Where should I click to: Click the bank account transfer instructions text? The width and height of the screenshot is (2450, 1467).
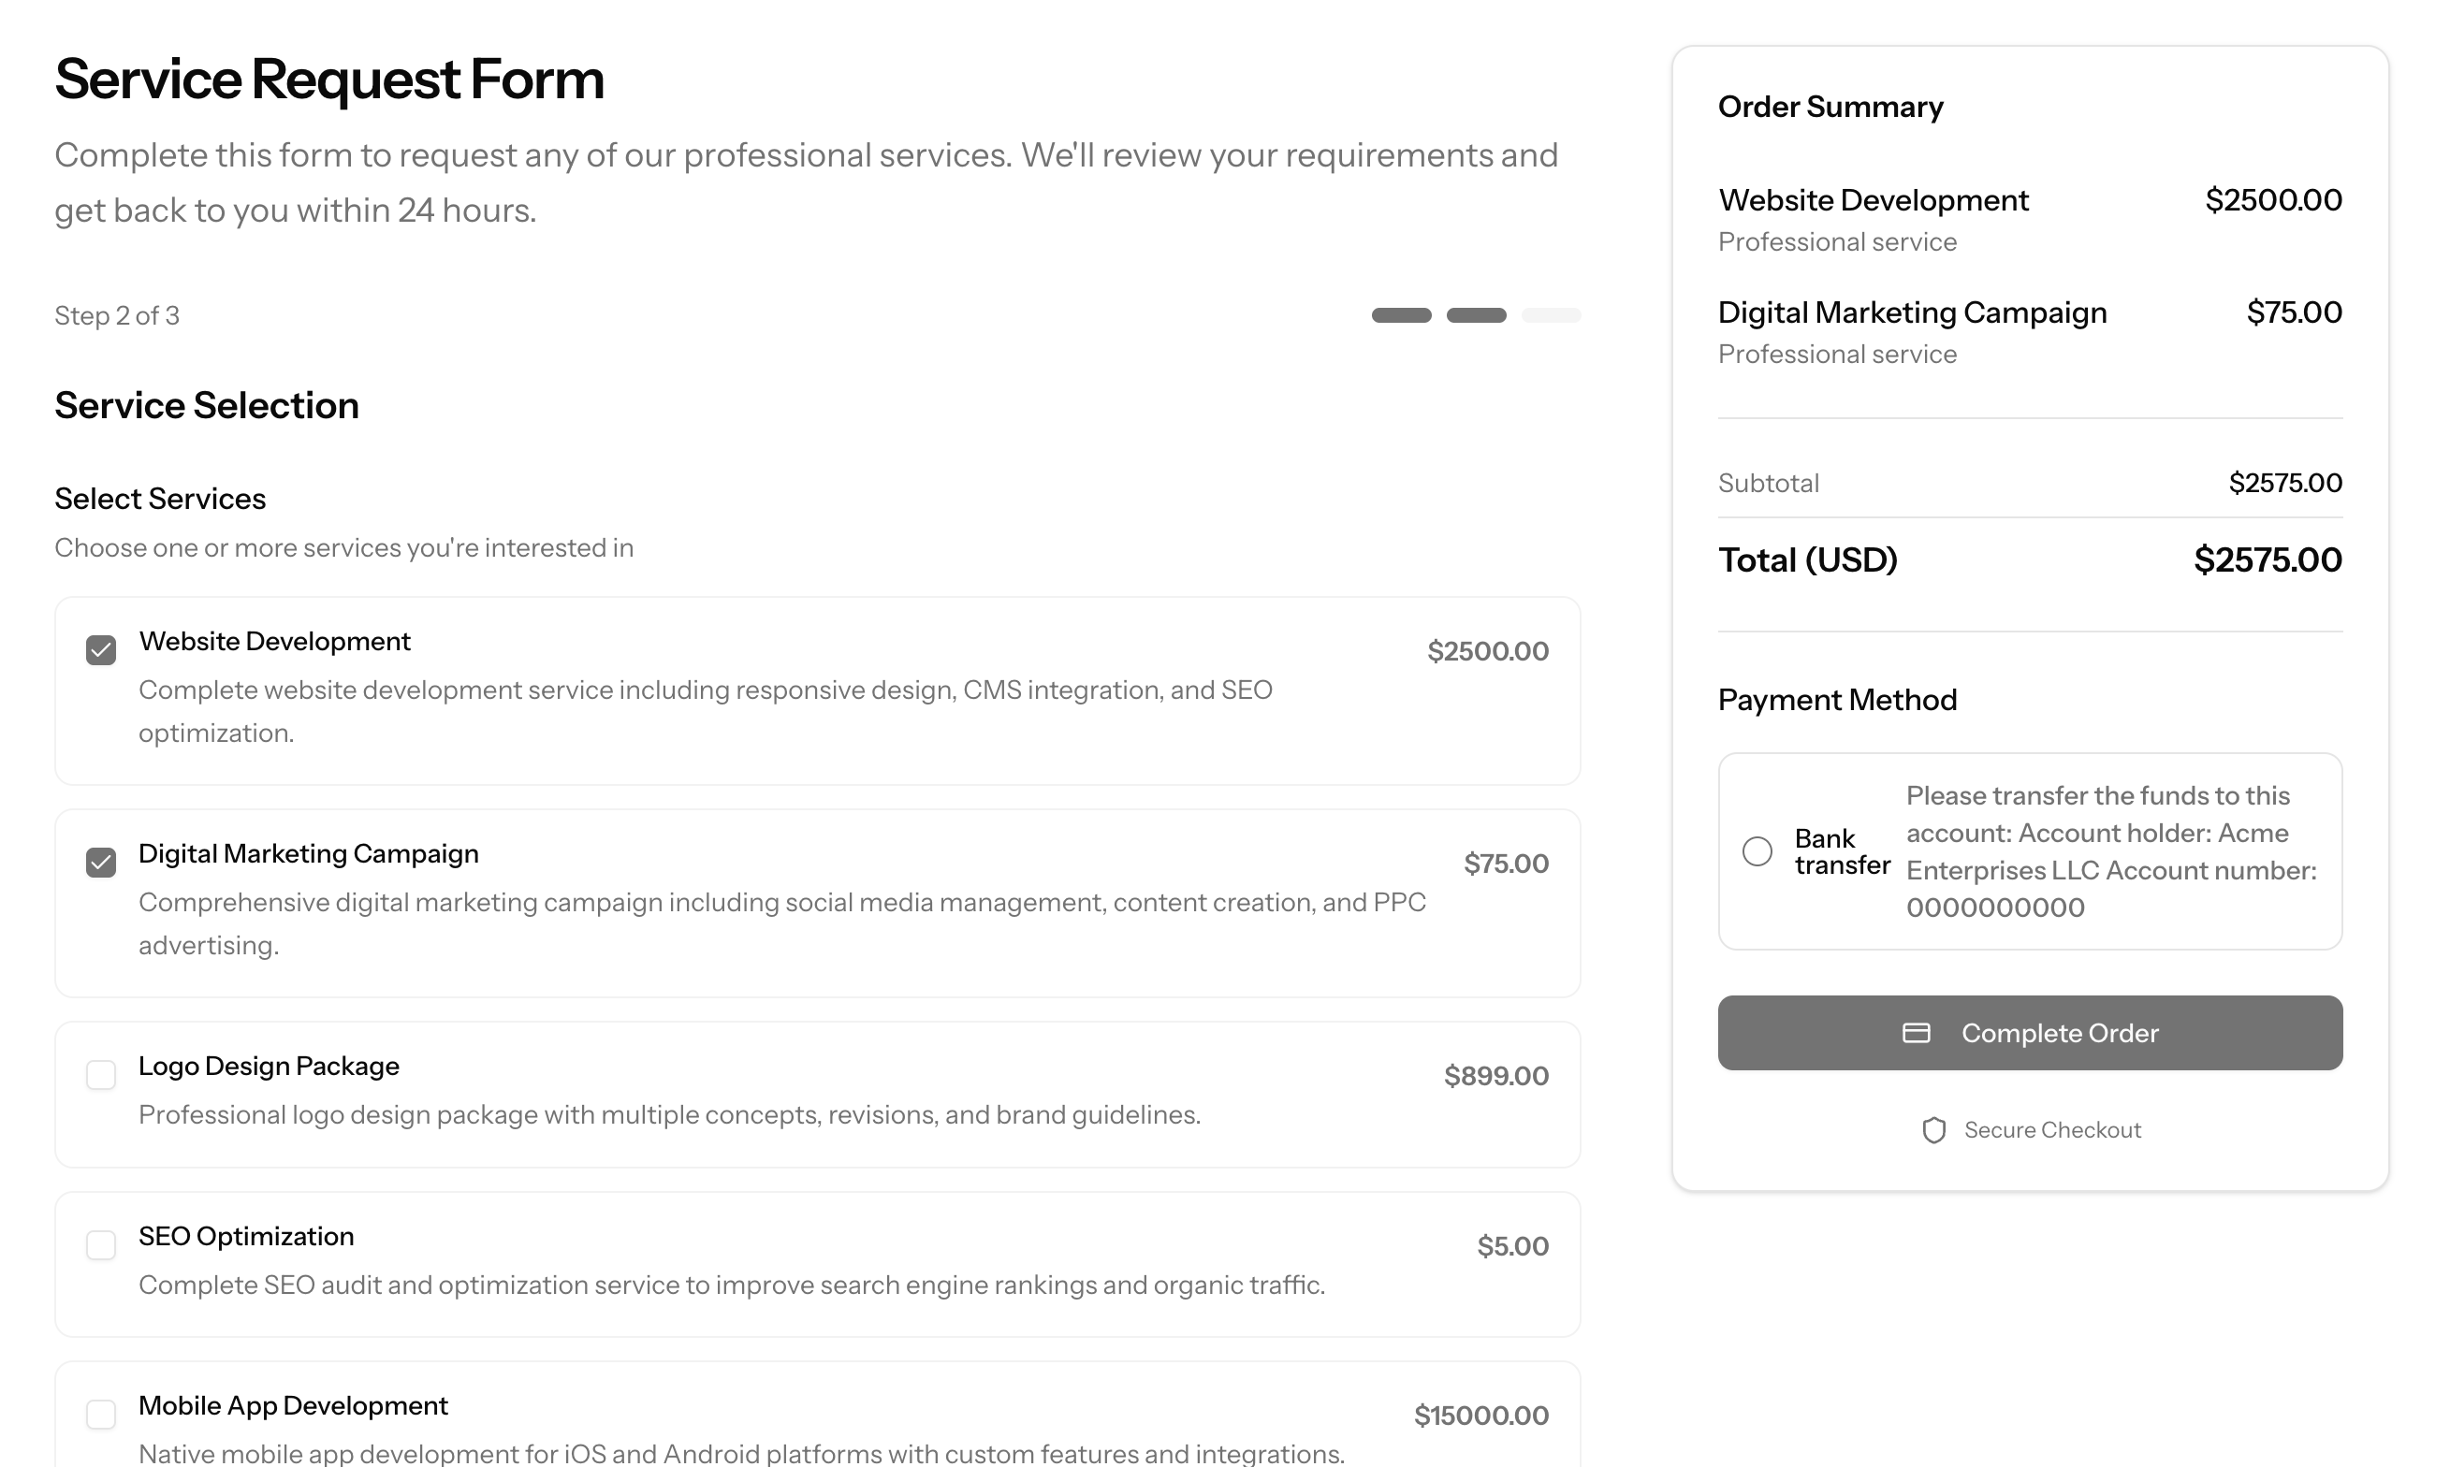(2112, 851)
